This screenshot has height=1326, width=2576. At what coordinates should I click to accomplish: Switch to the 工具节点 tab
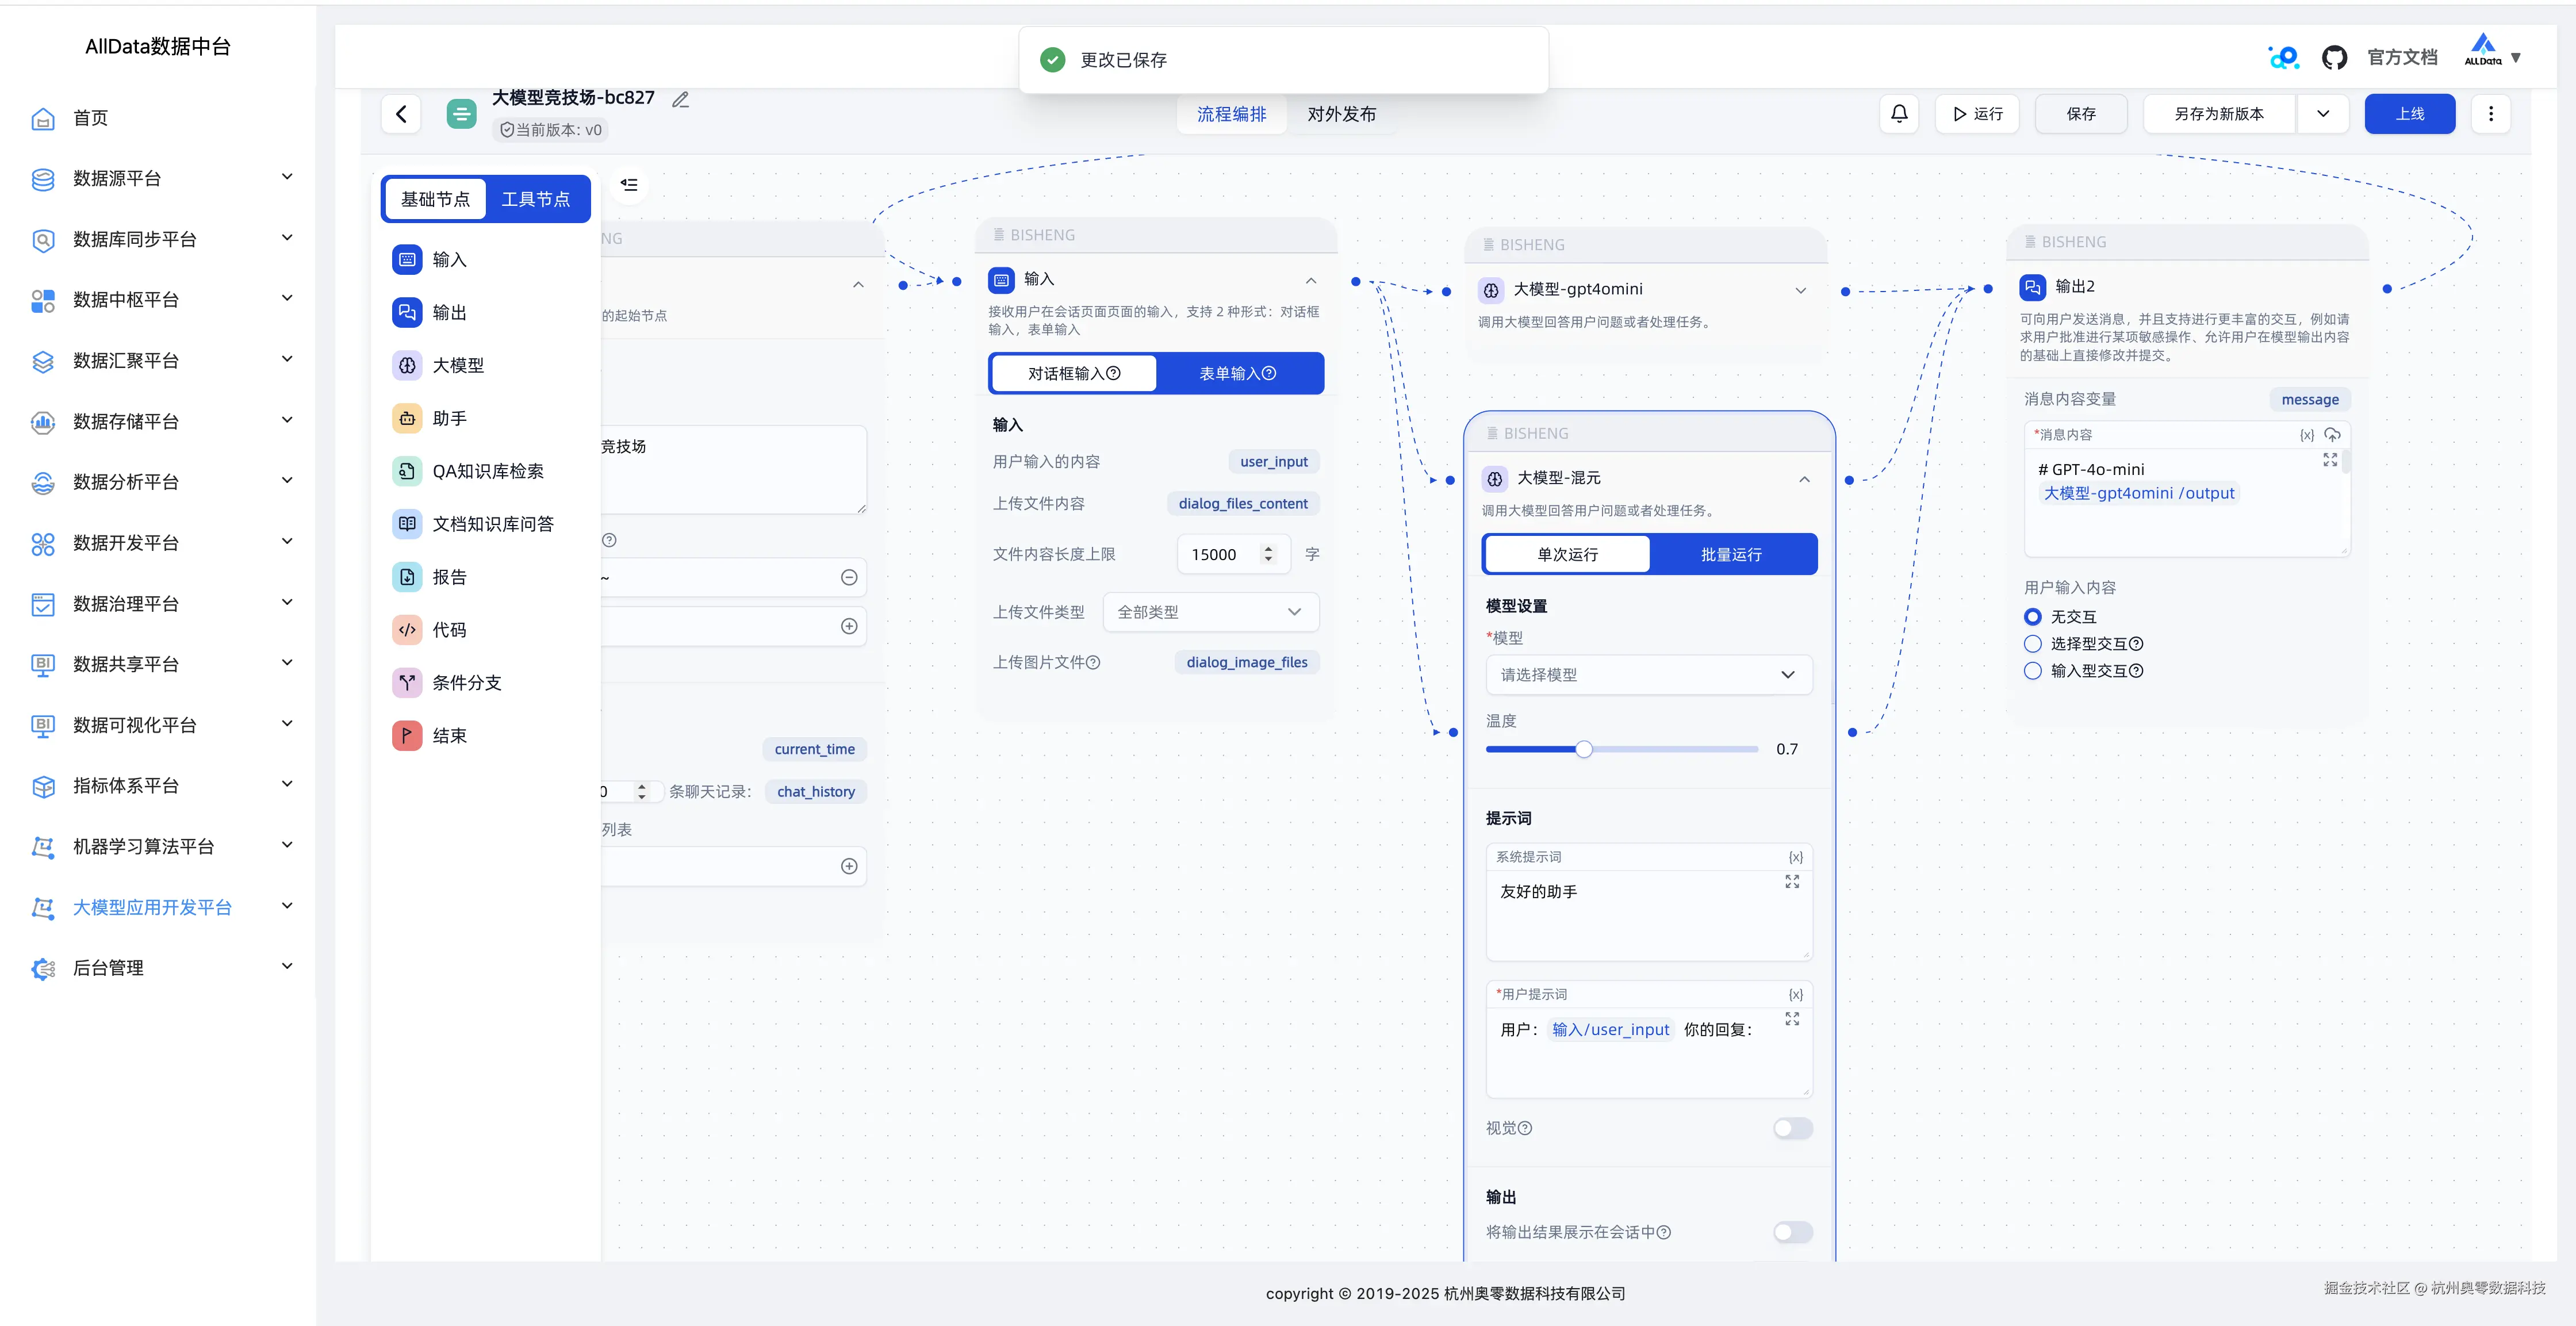(x=536, y=199)
